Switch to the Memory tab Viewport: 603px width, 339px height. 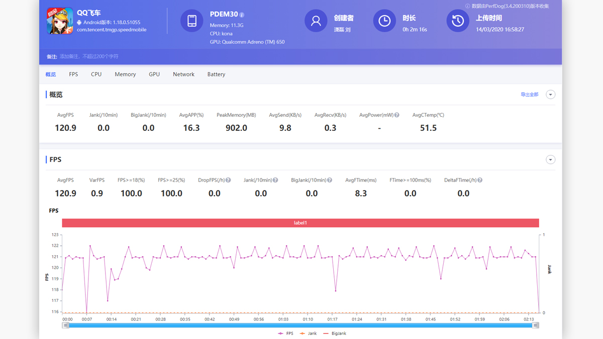pyautogui.click(x=125, y=74)
